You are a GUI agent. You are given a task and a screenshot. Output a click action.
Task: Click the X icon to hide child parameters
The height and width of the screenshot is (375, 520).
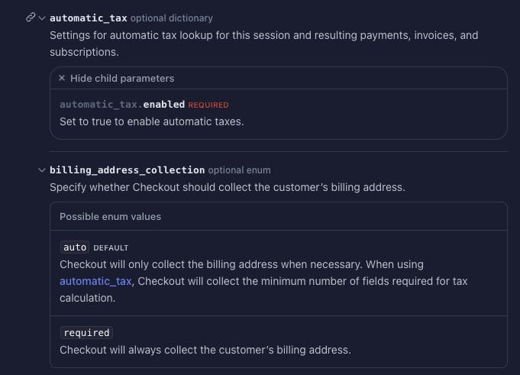[62, 78]
